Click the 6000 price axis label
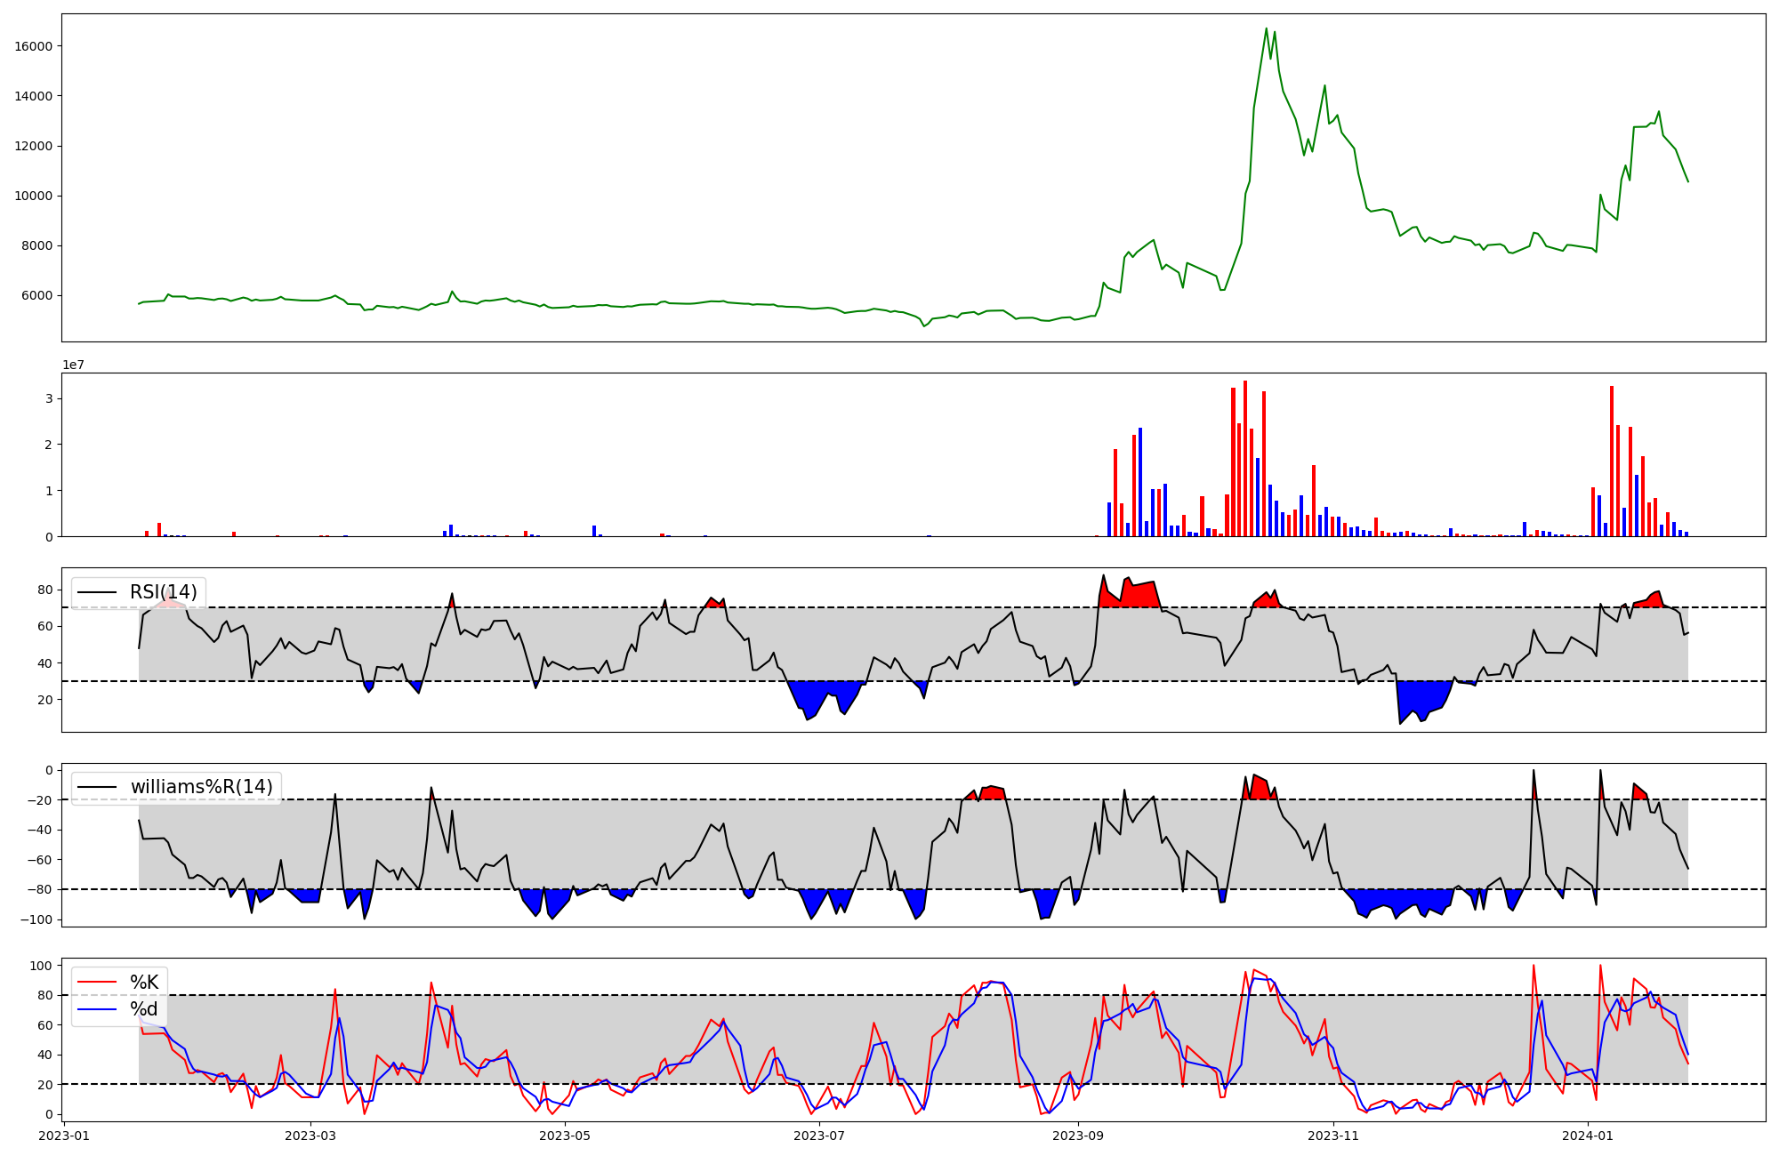The image size is (1779, 1156). (37, 296)
